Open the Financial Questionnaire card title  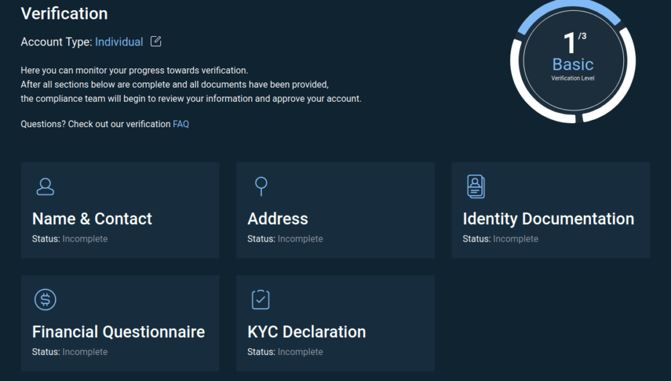(118, 332)
